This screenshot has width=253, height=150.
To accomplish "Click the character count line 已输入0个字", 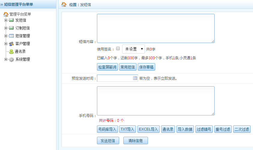I will click(146, 58).
